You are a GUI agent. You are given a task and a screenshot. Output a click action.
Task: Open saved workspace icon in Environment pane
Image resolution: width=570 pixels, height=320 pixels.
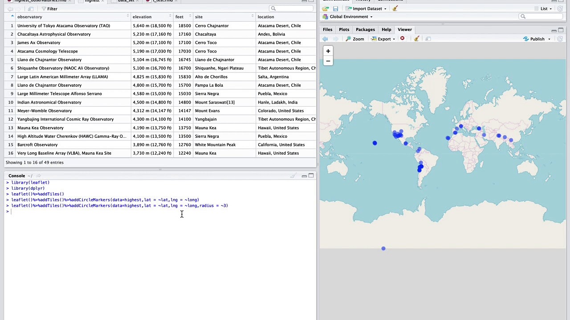coord(326,8)
